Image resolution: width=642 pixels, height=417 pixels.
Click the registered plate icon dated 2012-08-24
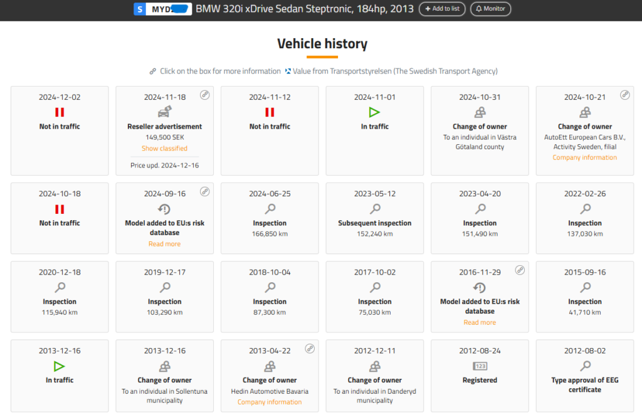click(480, 366)
